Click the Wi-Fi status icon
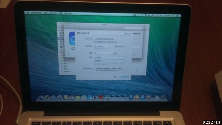Viewport: 222px width, 125px height. (x=146, y=15)
